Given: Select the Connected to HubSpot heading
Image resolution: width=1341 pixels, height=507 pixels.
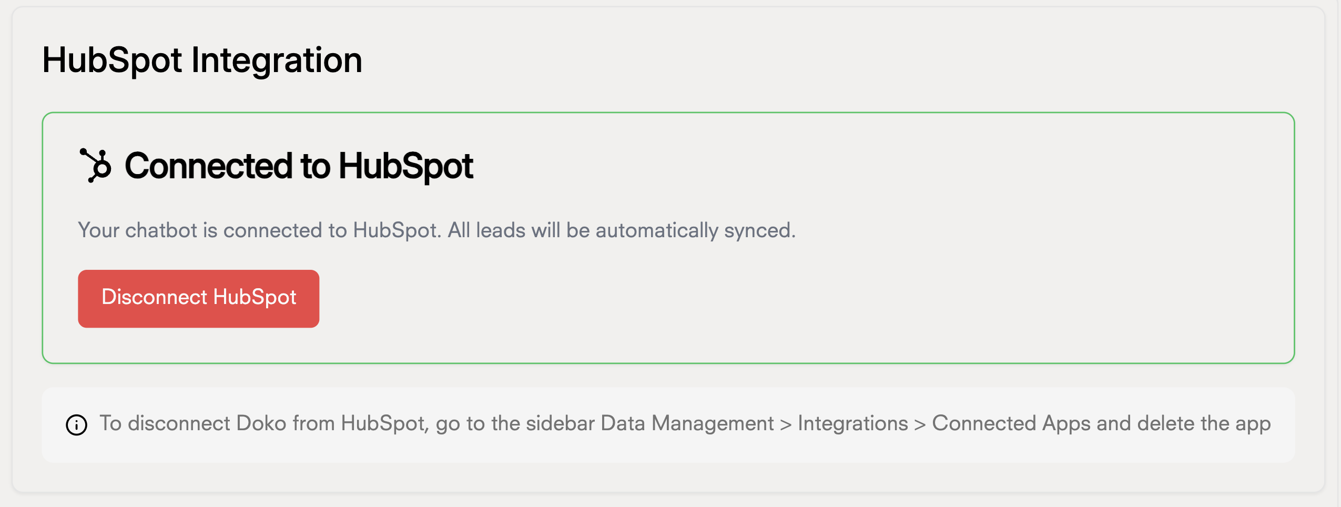Looking at the screenshot, I should click(299, 166).
